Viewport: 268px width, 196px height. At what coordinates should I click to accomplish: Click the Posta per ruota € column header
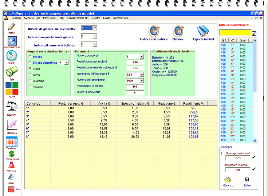coord(71,104)
